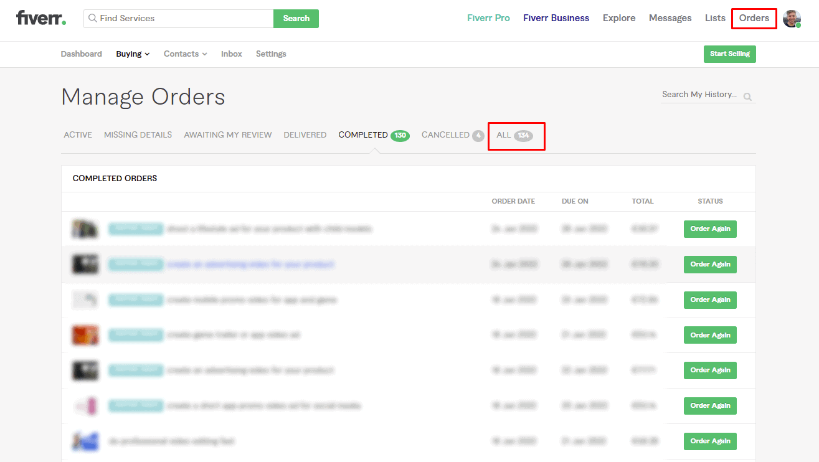The image size is (819, 462).
Task: Click the magnifier icon beside Search My History
Action: [747, 97]
